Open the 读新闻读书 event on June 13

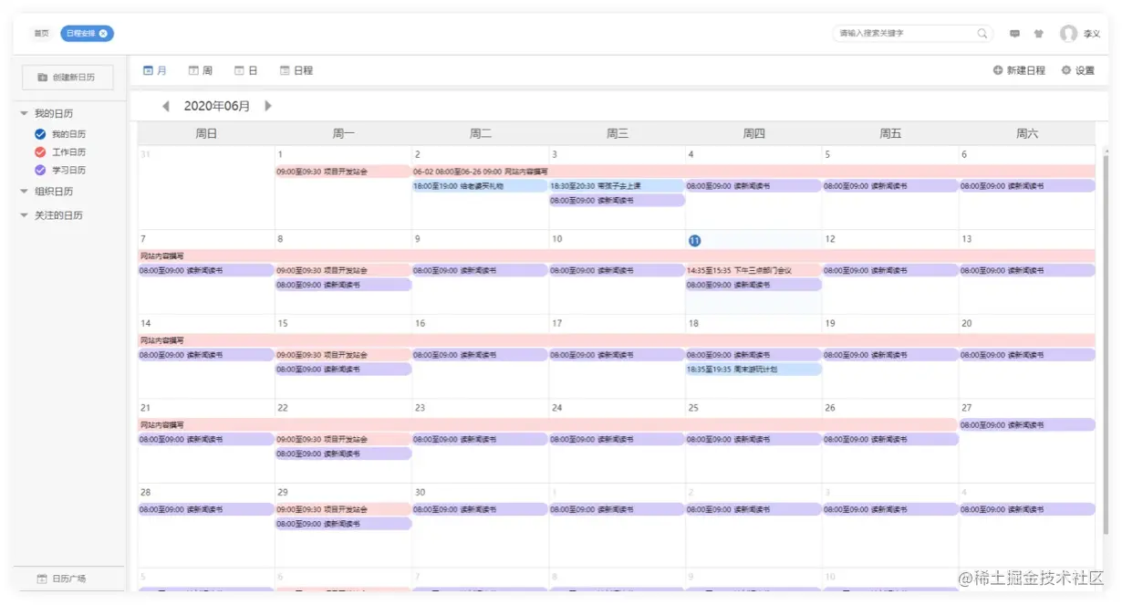tap(1027, 270)
